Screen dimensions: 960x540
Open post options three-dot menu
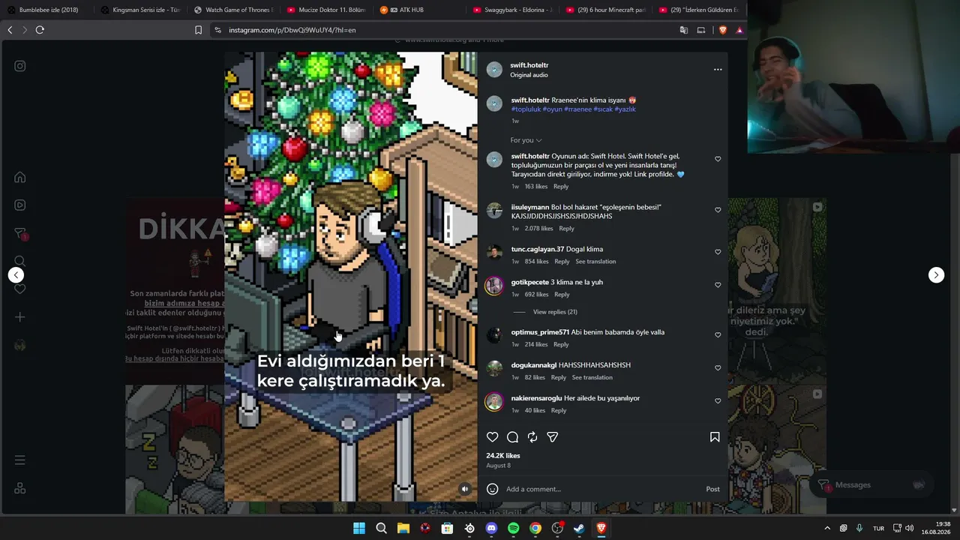(718, 70)
